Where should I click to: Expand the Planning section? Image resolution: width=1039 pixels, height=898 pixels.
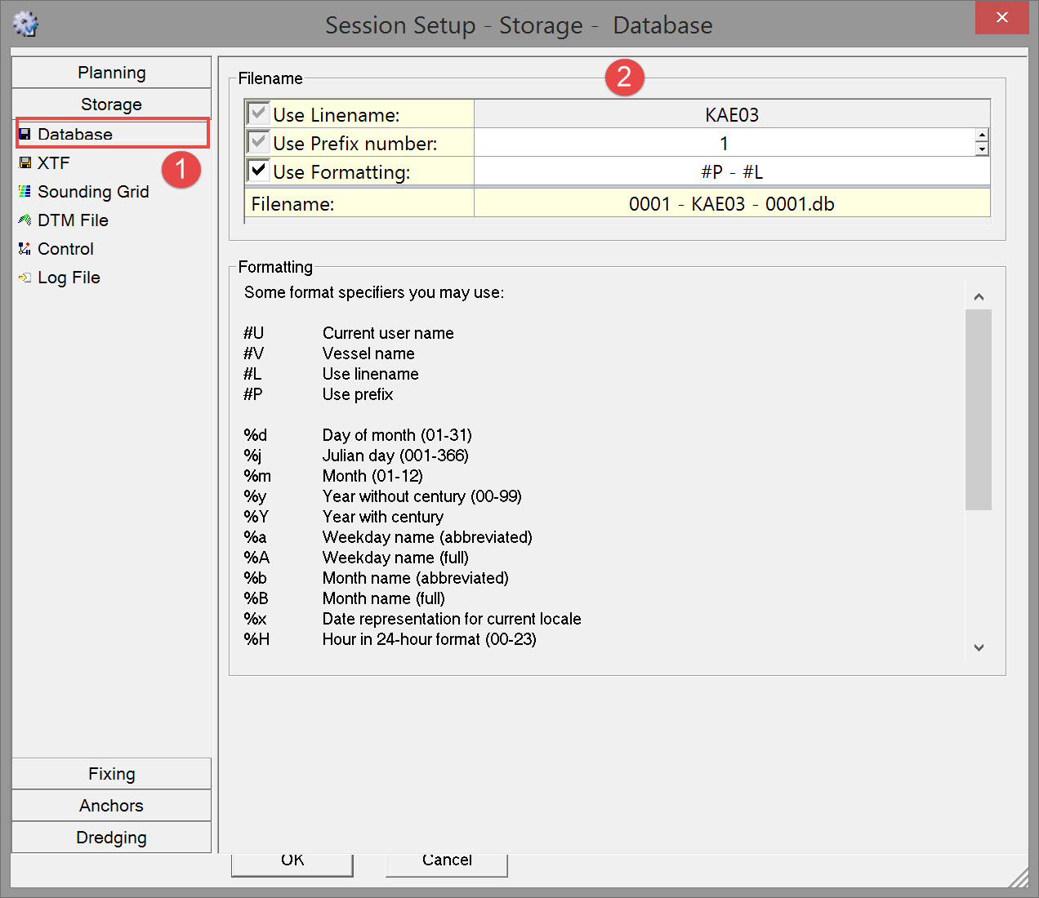112,73
